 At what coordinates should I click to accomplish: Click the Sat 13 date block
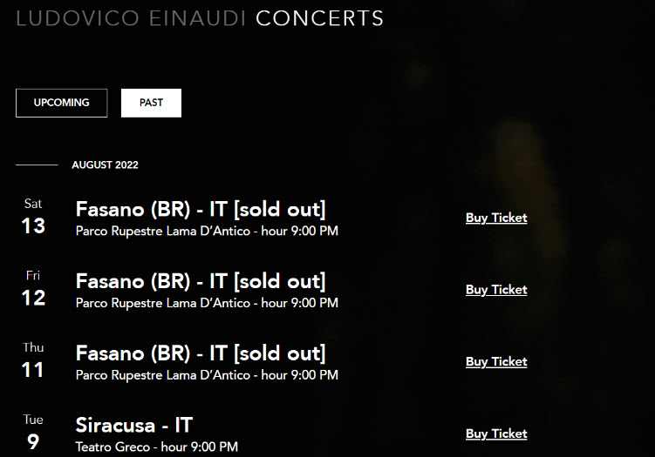point(33,217)
